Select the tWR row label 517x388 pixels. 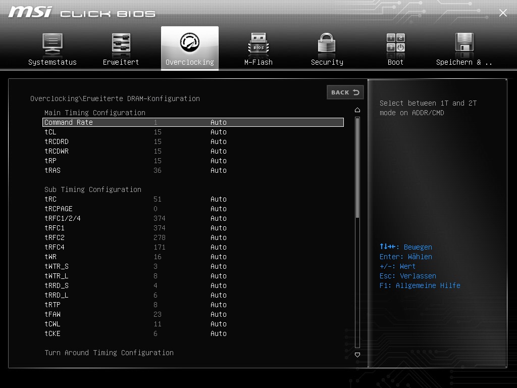tap(50, 257)
